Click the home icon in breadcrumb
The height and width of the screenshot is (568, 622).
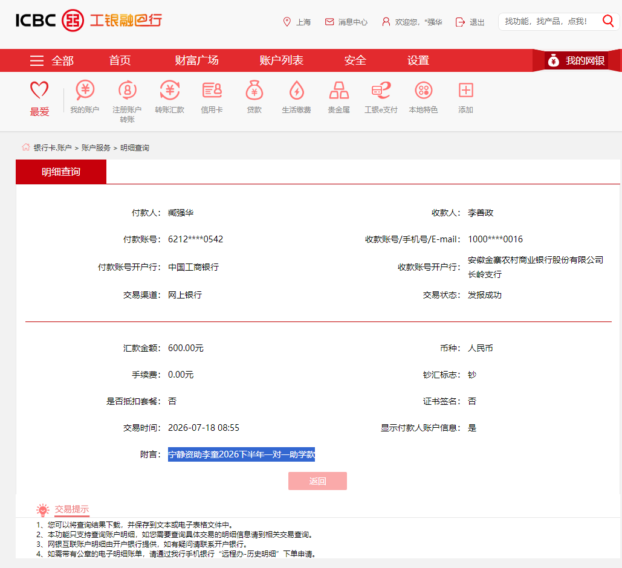point(26,147)
